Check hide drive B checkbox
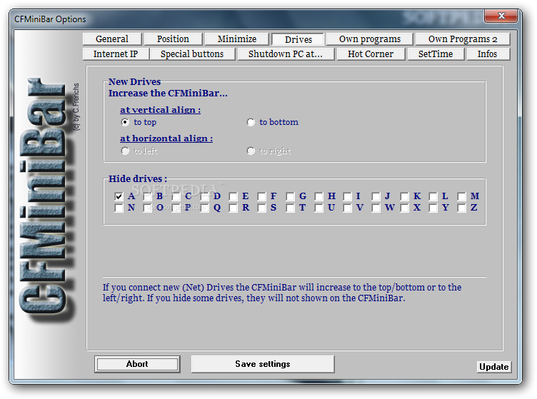 147,196
